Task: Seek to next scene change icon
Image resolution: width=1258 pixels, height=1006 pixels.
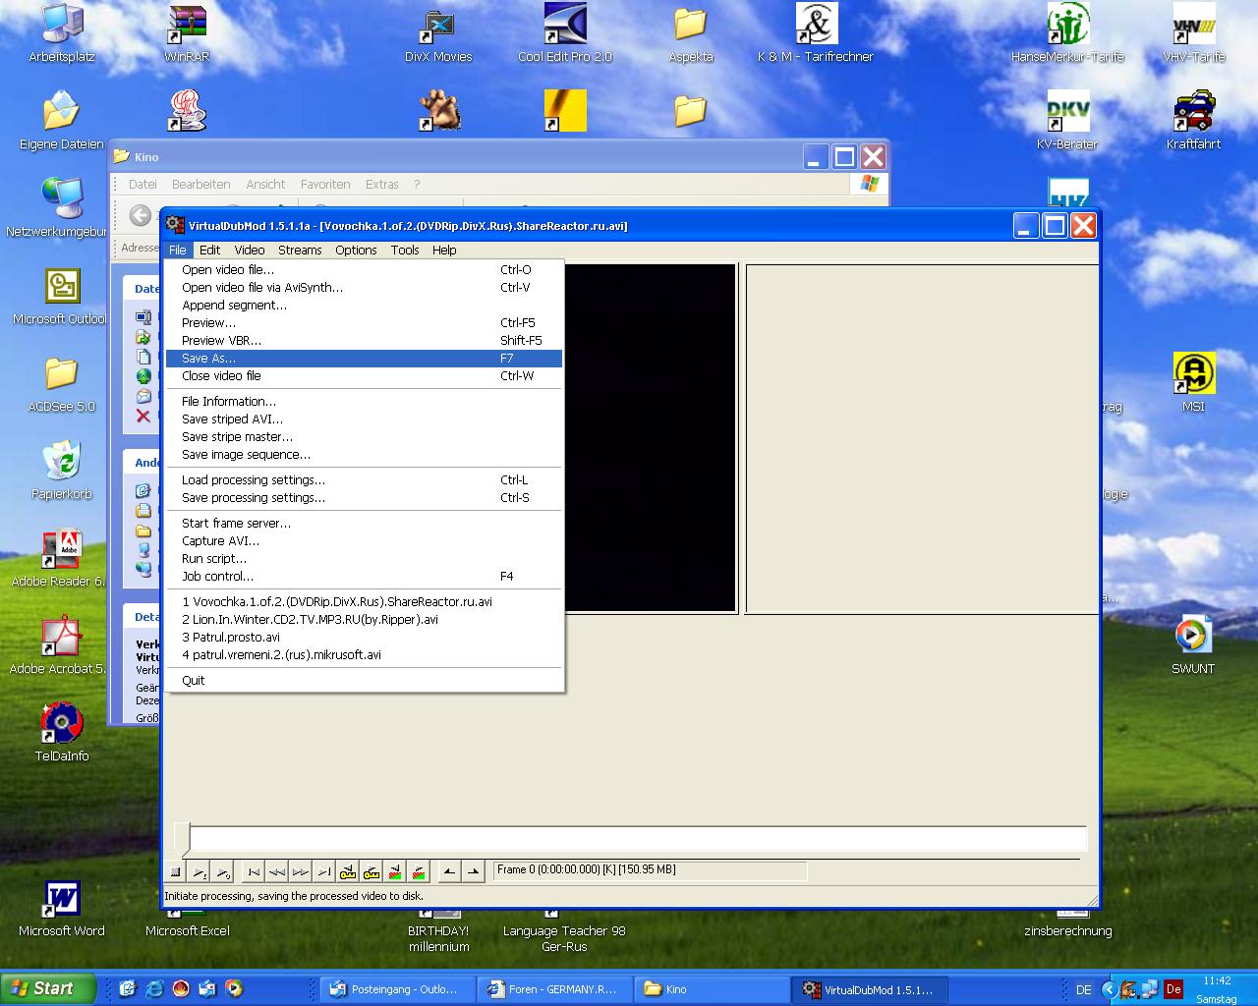Action: point(419,871)
